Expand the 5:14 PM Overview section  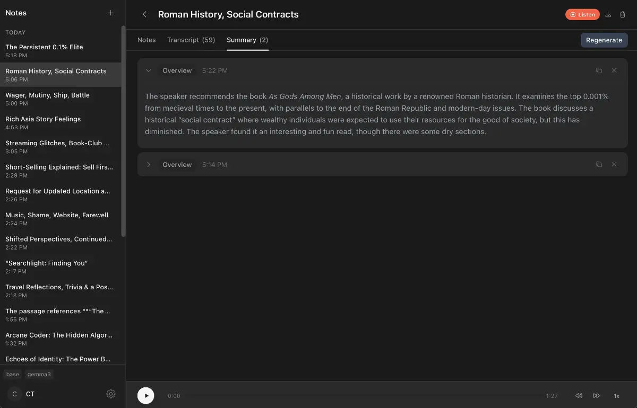[149, 165]
